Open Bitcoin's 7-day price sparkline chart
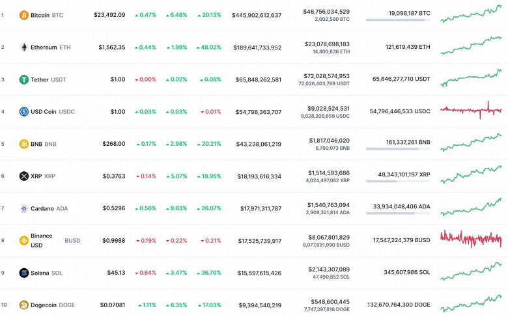The height and width of the screenshot is (317, 508). (470, 14)
